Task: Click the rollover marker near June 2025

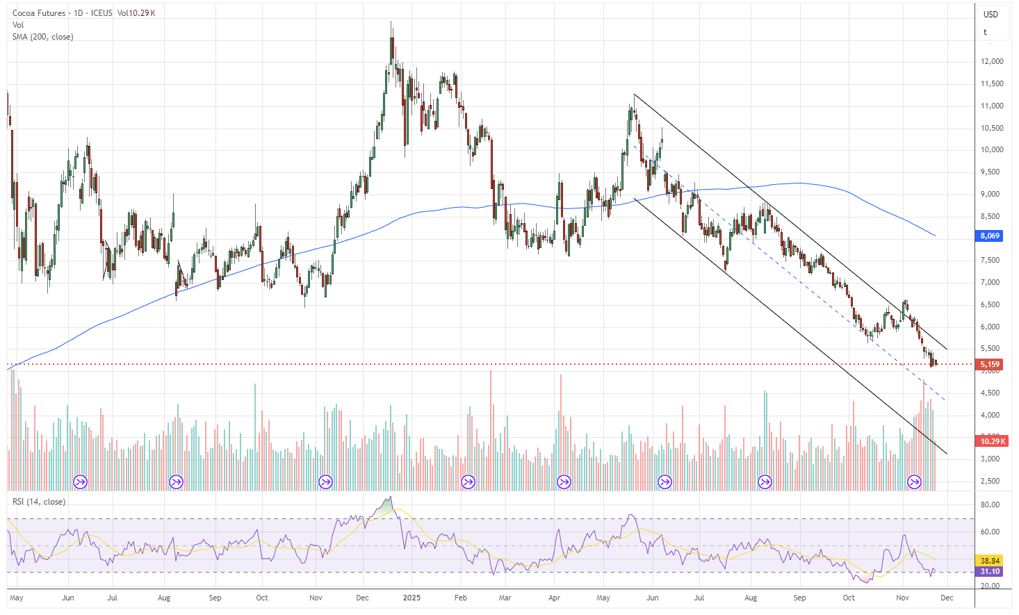Action: click(x=665, y=480)
